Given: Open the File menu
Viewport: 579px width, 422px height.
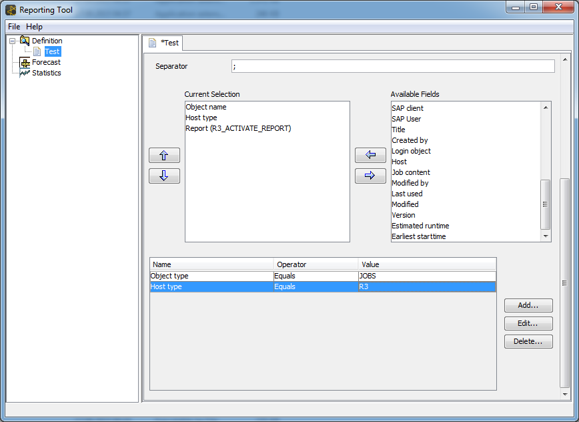Looking at the screenshot, I should (14, 27).
